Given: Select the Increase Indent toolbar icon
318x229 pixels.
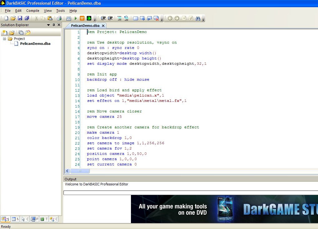Looking at the screenshot, I should (x=110, y=18).
